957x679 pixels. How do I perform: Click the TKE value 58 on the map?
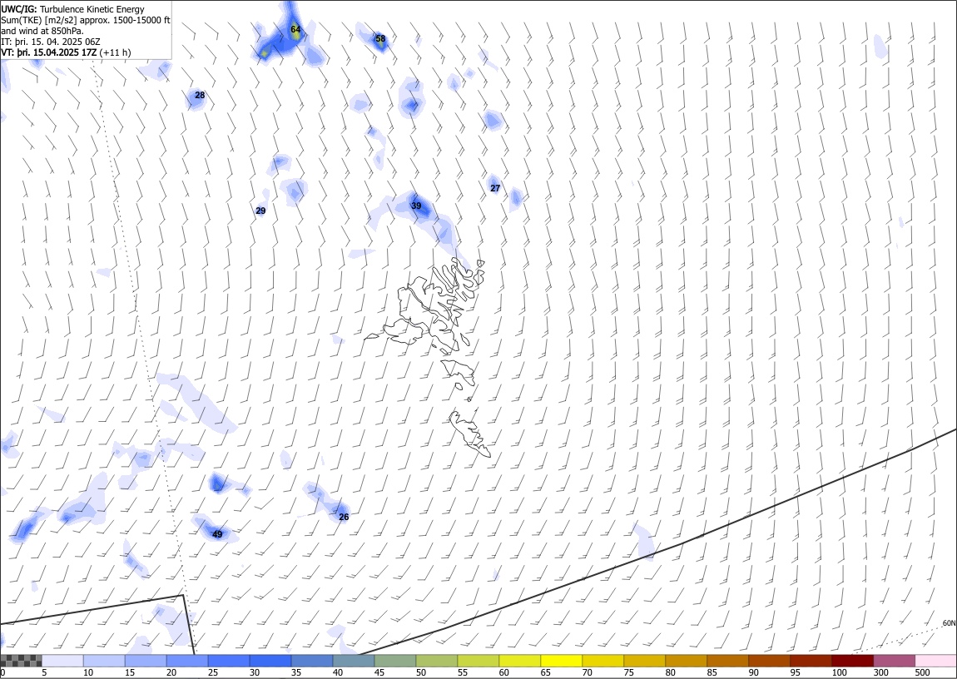click(380, 38)
